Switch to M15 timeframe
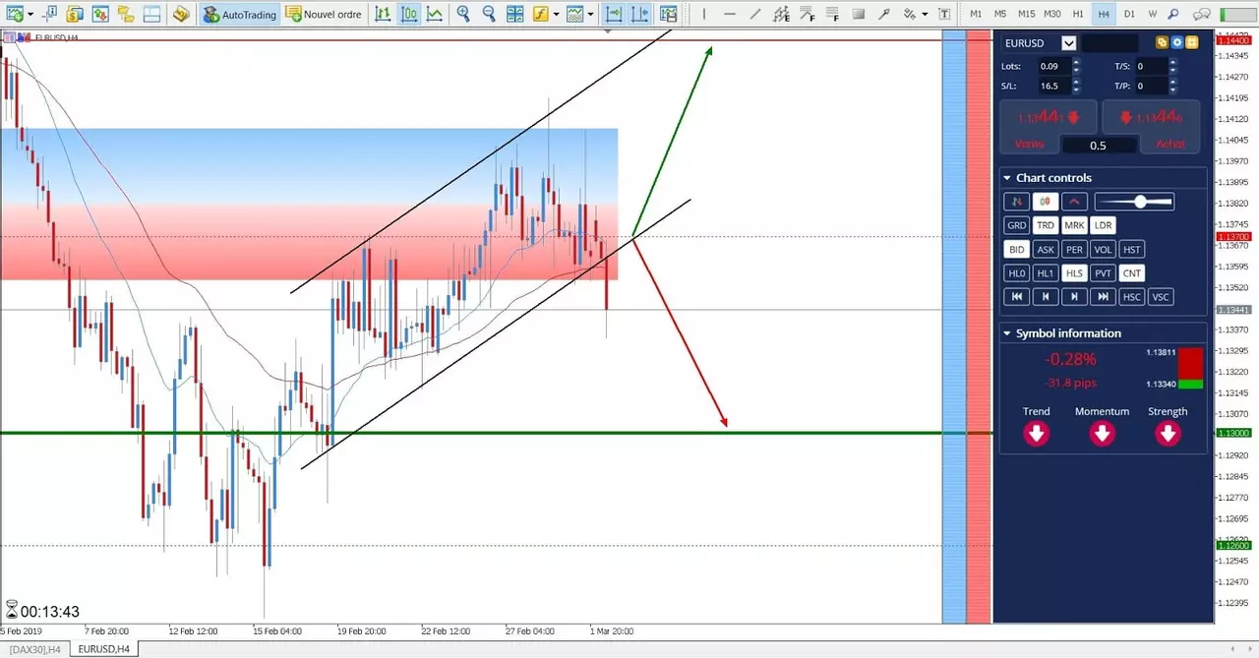The height and width of the screenshot is (658, 1259). coord(1026,14)
